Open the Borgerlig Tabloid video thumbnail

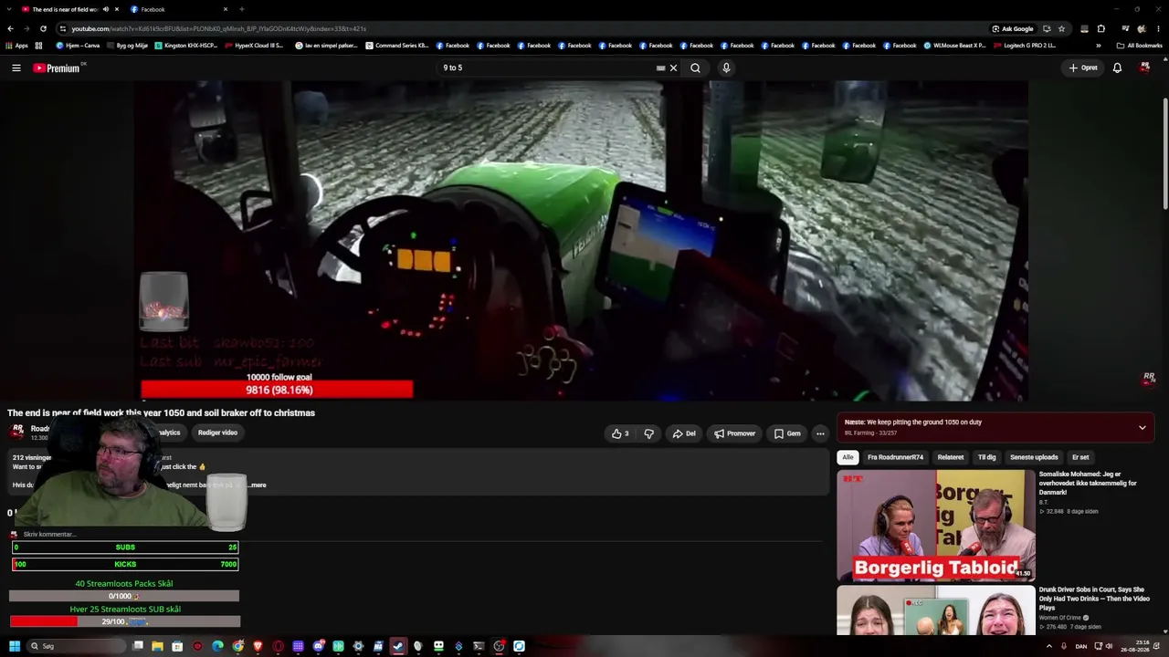[936, 525]
